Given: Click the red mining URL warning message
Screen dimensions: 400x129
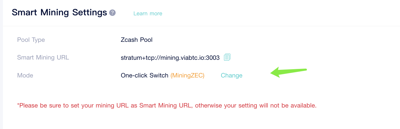Looking at the screenshot, I should tap(167, 105).
